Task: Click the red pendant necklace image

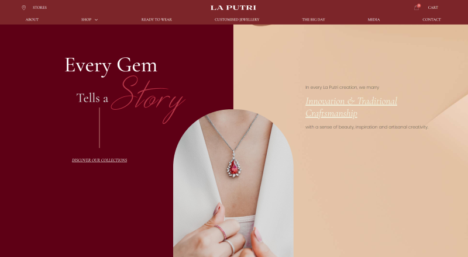Action: tap(233, 183)
